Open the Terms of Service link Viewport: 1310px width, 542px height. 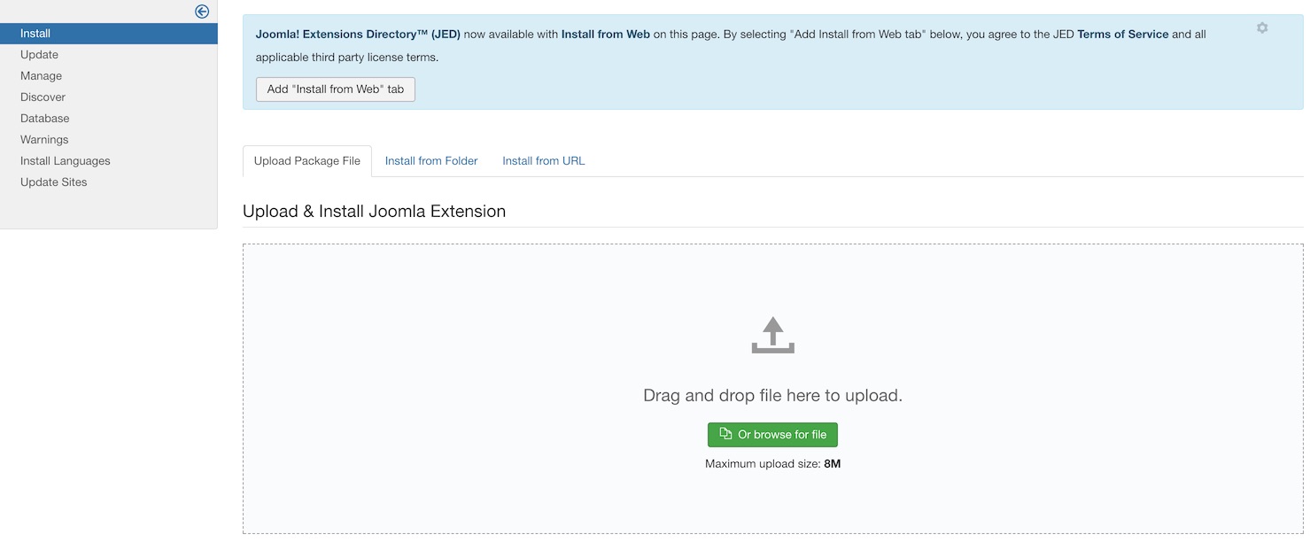(x=1122, y=35)
